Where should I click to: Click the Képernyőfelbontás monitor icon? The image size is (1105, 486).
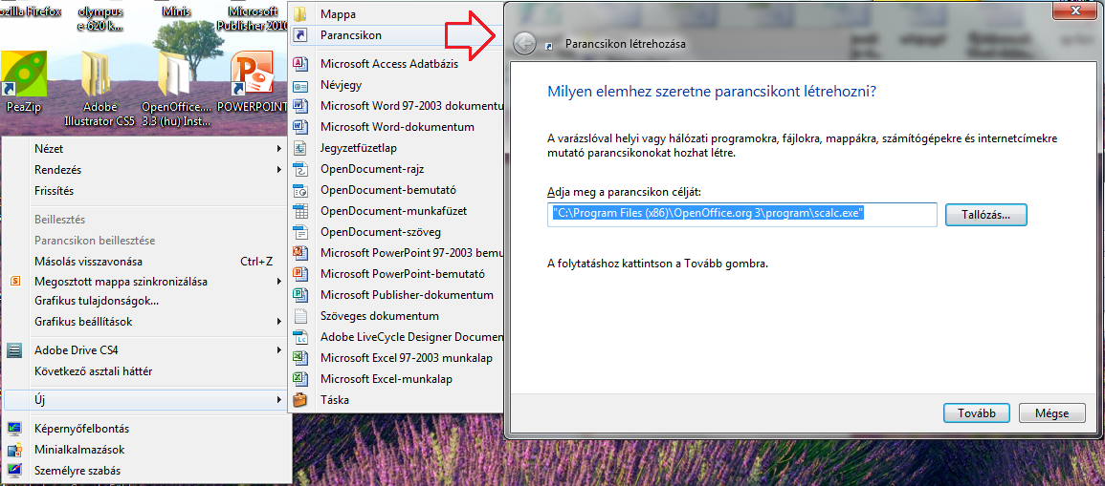click(x=14, y=429)
